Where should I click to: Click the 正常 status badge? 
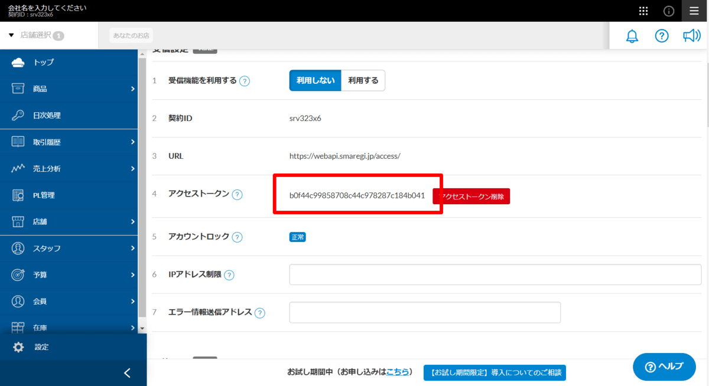(297, 237)
